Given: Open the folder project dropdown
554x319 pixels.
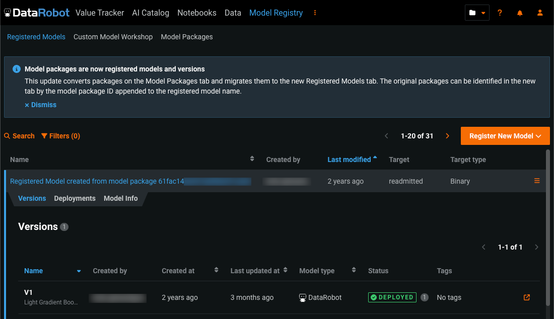Looking at the screenshot, I should (477, 13).
